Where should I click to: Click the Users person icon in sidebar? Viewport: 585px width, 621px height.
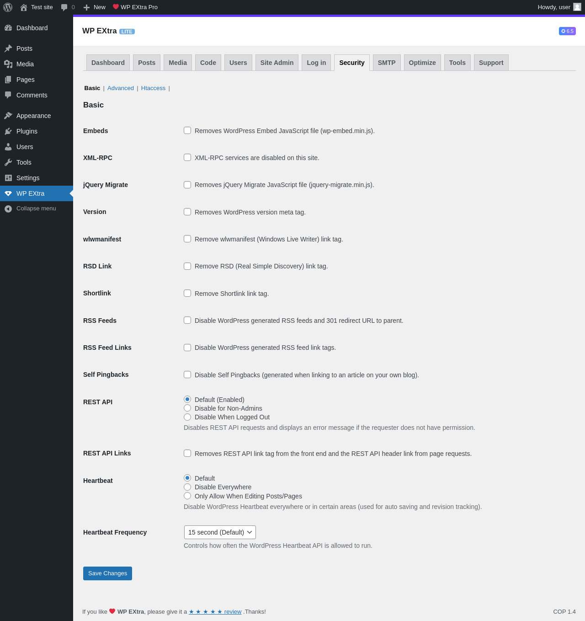[8, 147]
